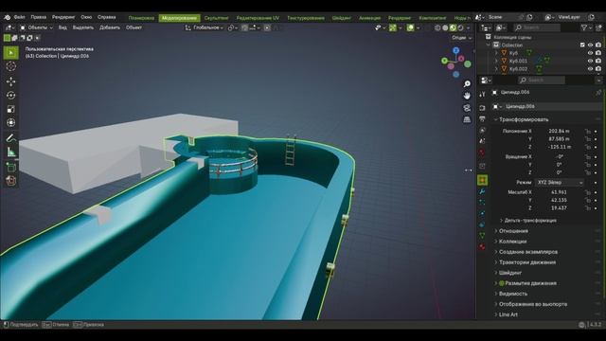Edit Масштаб Z value 19.437
606x341 pixels.
pyautogui.click(x=559, y=208)
